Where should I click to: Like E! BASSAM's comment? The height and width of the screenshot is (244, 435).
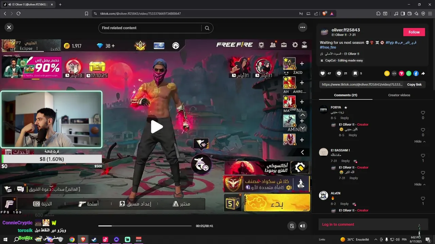click(x=423, y=156)
